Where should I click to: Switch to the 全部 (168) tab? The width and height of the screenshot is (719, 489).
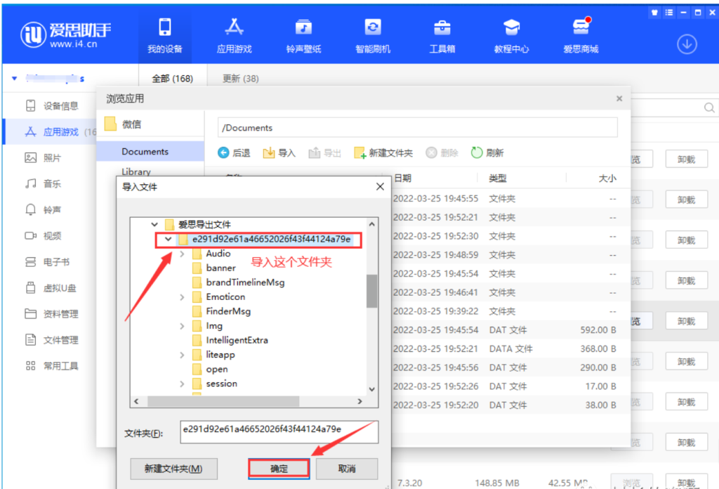172,79
